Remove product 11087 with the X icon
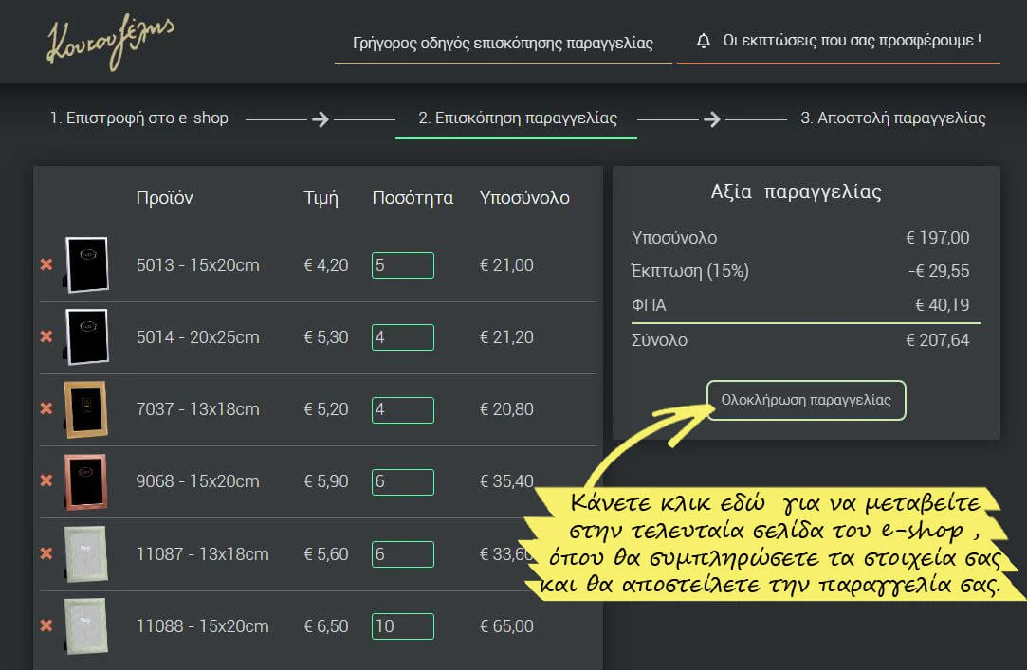Screen dimensions: 1027x670 [46, 553]
